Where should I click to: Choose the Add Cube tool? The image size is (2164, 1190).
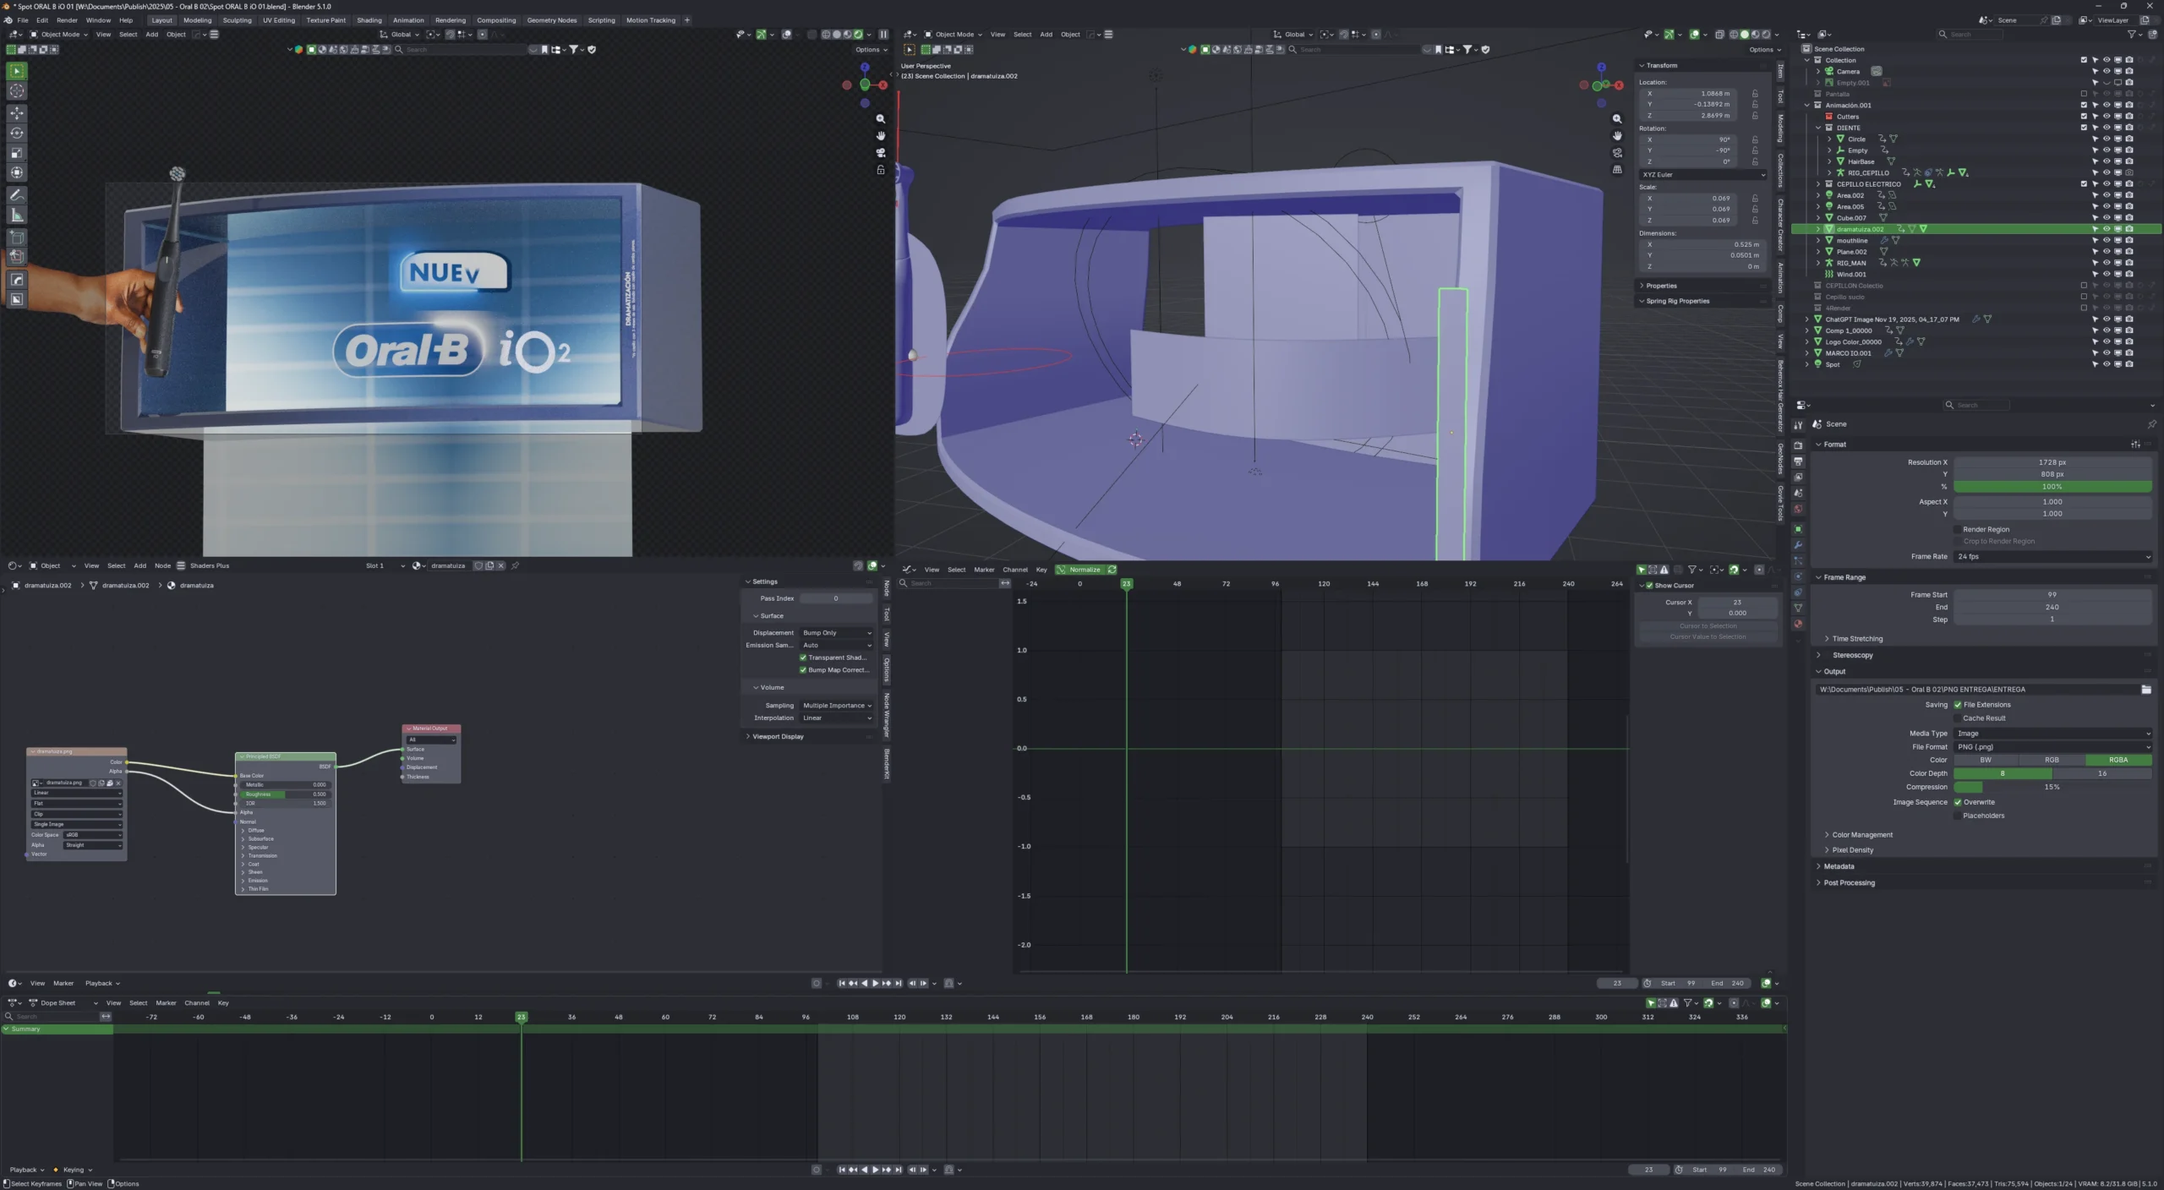click(x=17, y=237)
